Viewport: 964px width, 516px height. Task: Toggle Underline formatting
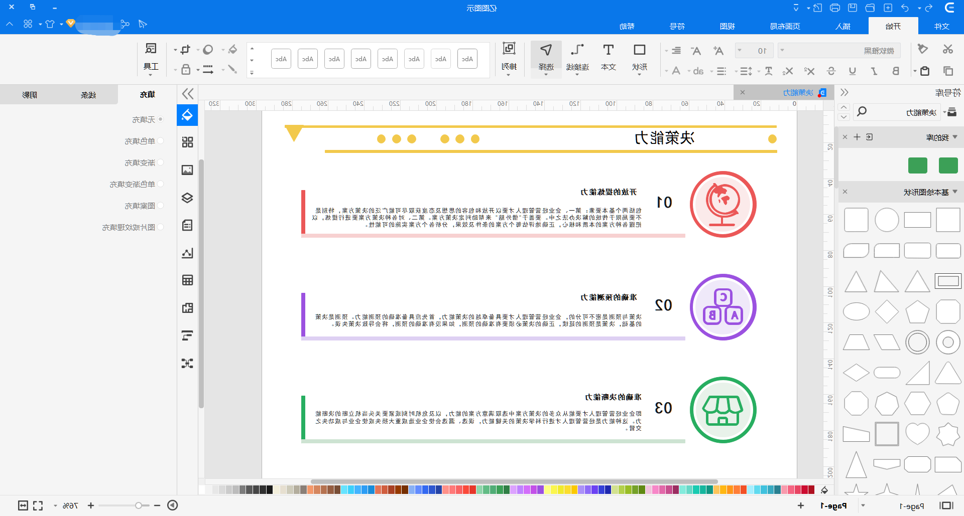pyautogui.click(x=852, y=71)
